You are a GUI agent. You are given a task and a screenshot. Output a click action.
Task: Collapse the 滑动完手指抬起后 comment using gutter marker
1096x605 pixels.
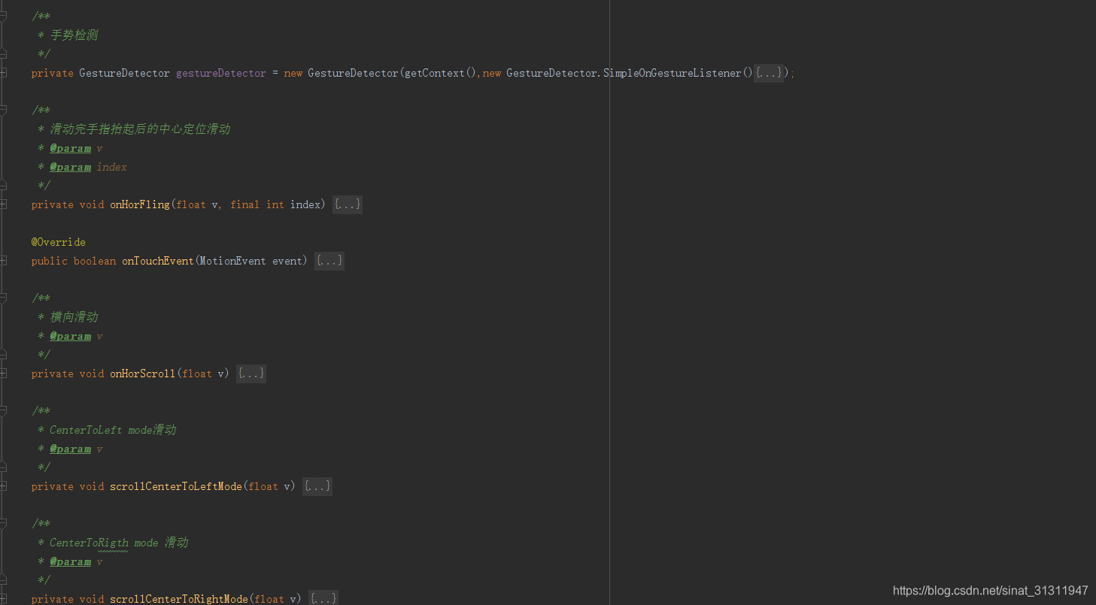click(3, 110)
